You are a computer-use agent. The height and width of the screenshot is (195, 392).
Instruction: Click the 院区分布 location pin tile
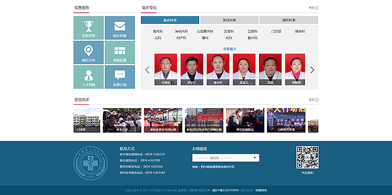pos(88,52)
